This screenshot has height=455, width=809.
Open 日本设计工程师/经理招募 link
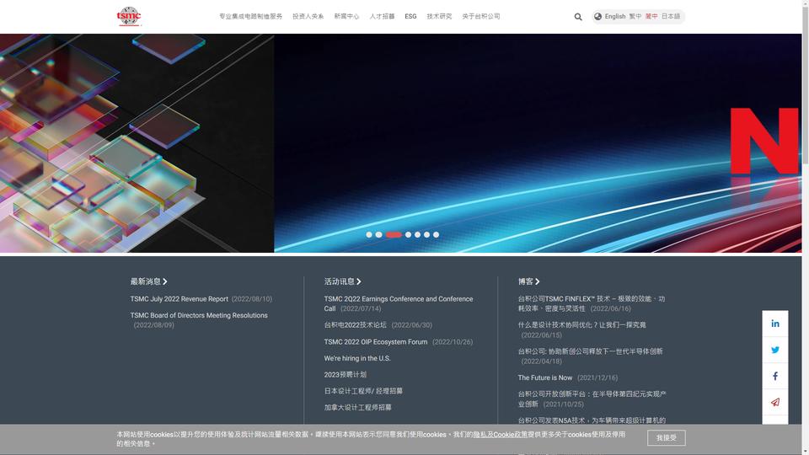click(363, 391)
